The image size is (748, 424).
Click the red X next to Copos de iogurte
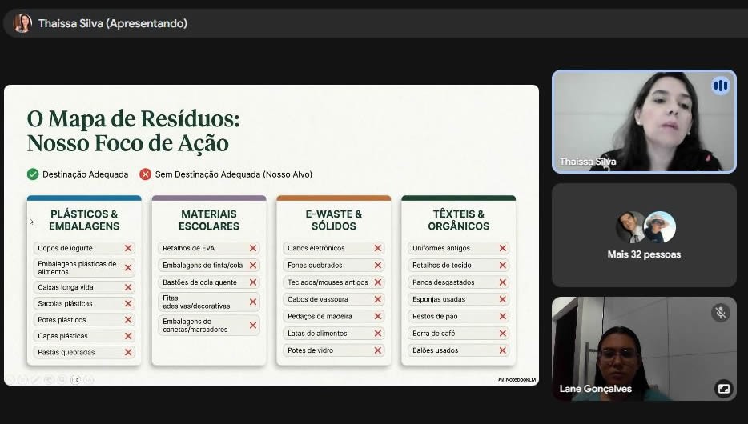[x=128, y=248]
